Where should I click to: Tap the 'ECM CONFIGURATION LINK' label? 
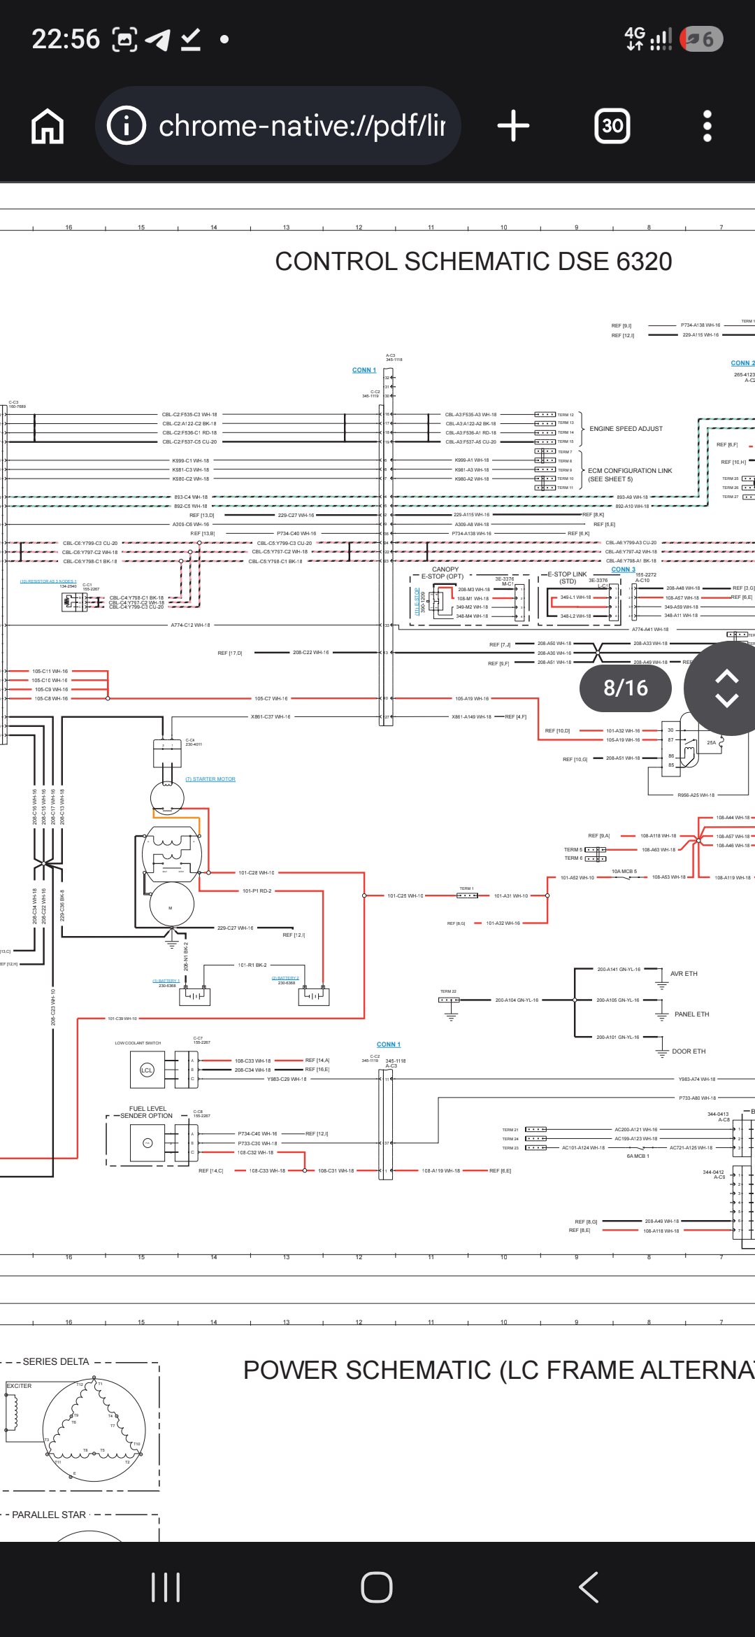tap(630, 471)
